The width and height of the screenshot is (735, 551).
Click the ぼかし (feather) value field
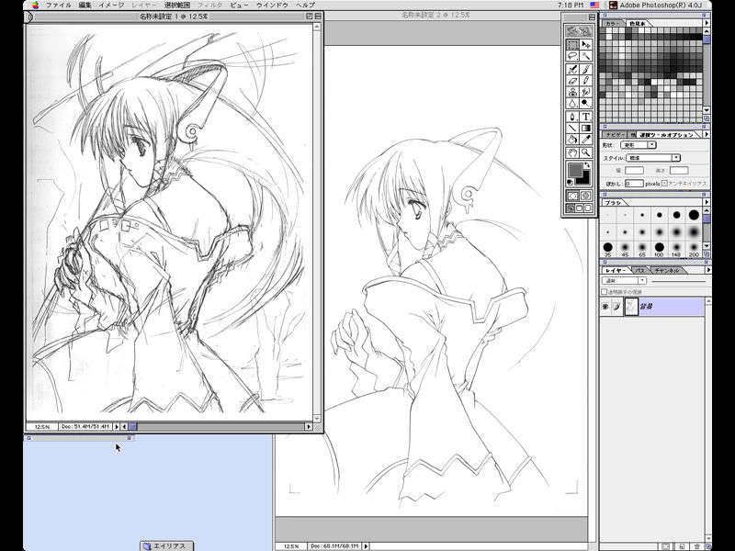click(x=634, y=184)
